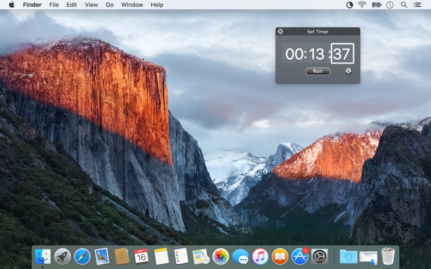Close the Set Timer window
This screenshot has width=431, height=269.
coord(280,32)
